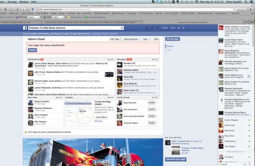Open the Help menu in menu bar
Image resolution: width=255 pixels, height=166 pixels.
(x=34, y=2)
